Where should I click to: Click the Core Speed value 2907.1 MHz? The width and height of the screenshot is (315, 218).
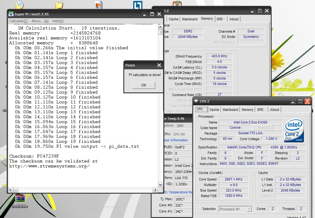pos(234,179)
